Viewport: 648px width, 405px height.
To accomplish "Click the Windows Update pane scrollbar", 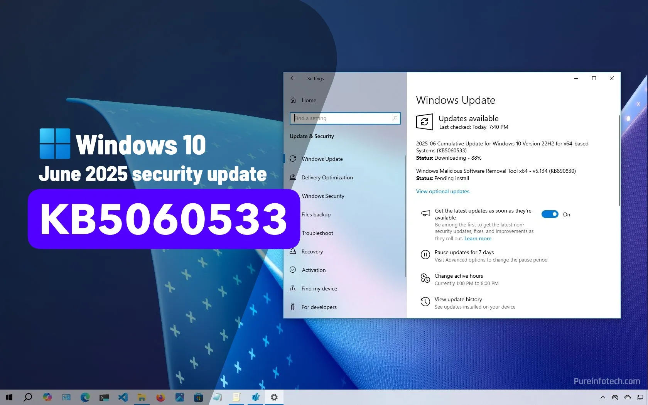I will [619, 160].
